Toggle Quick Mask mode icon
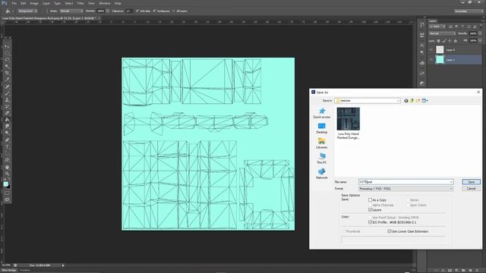This screenshot has width=486, height=273. [7, 193]
